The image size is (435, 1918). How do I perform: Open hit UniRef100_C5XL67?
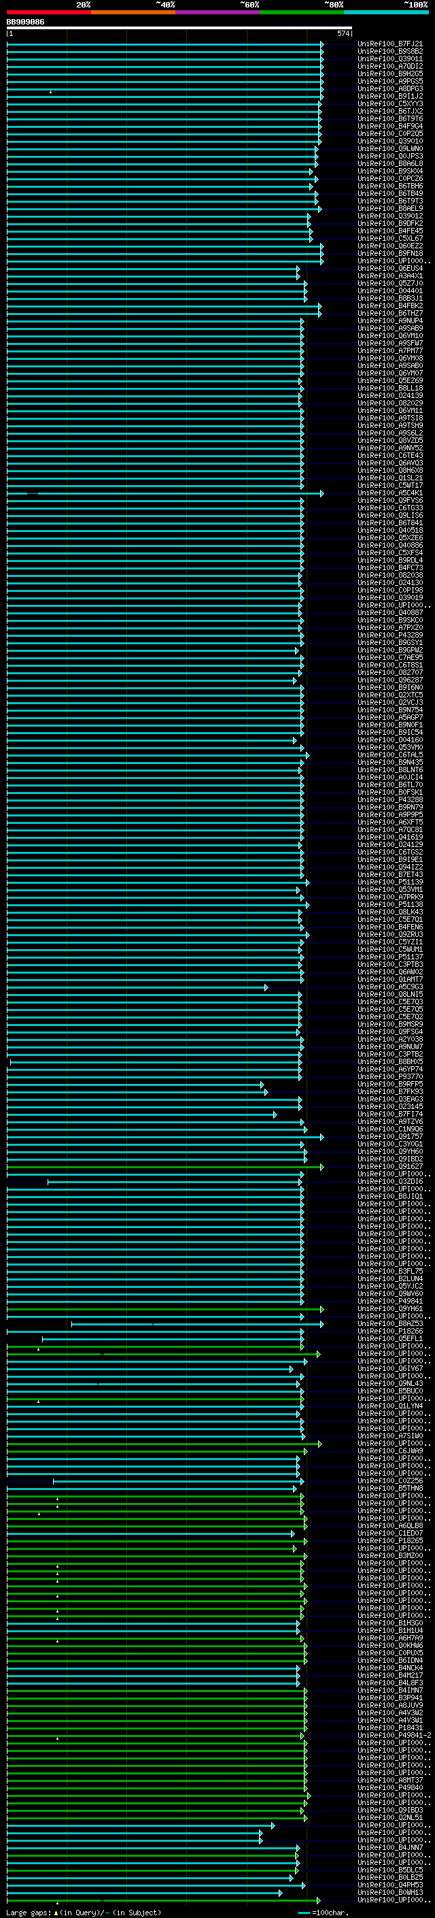click(x=390, y=238)
